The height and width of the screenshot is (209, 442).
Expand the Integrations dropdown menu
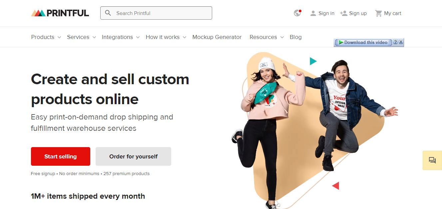[x=121, y=37]
